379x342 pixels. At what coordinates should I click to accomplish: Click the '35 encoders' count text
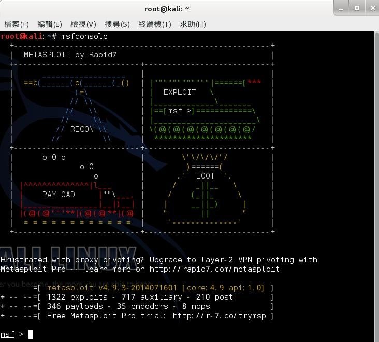pyautogui.click(x=142, y=306)
